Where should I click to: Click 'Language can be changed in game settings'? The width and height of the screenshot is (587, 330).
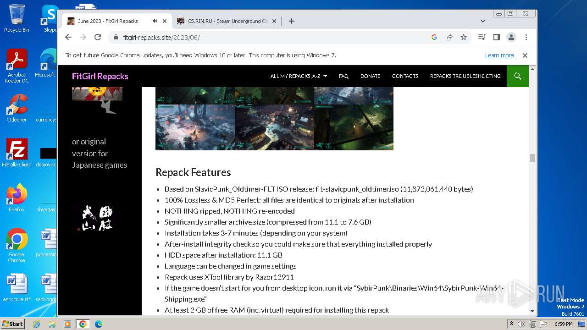coord(230,266)
